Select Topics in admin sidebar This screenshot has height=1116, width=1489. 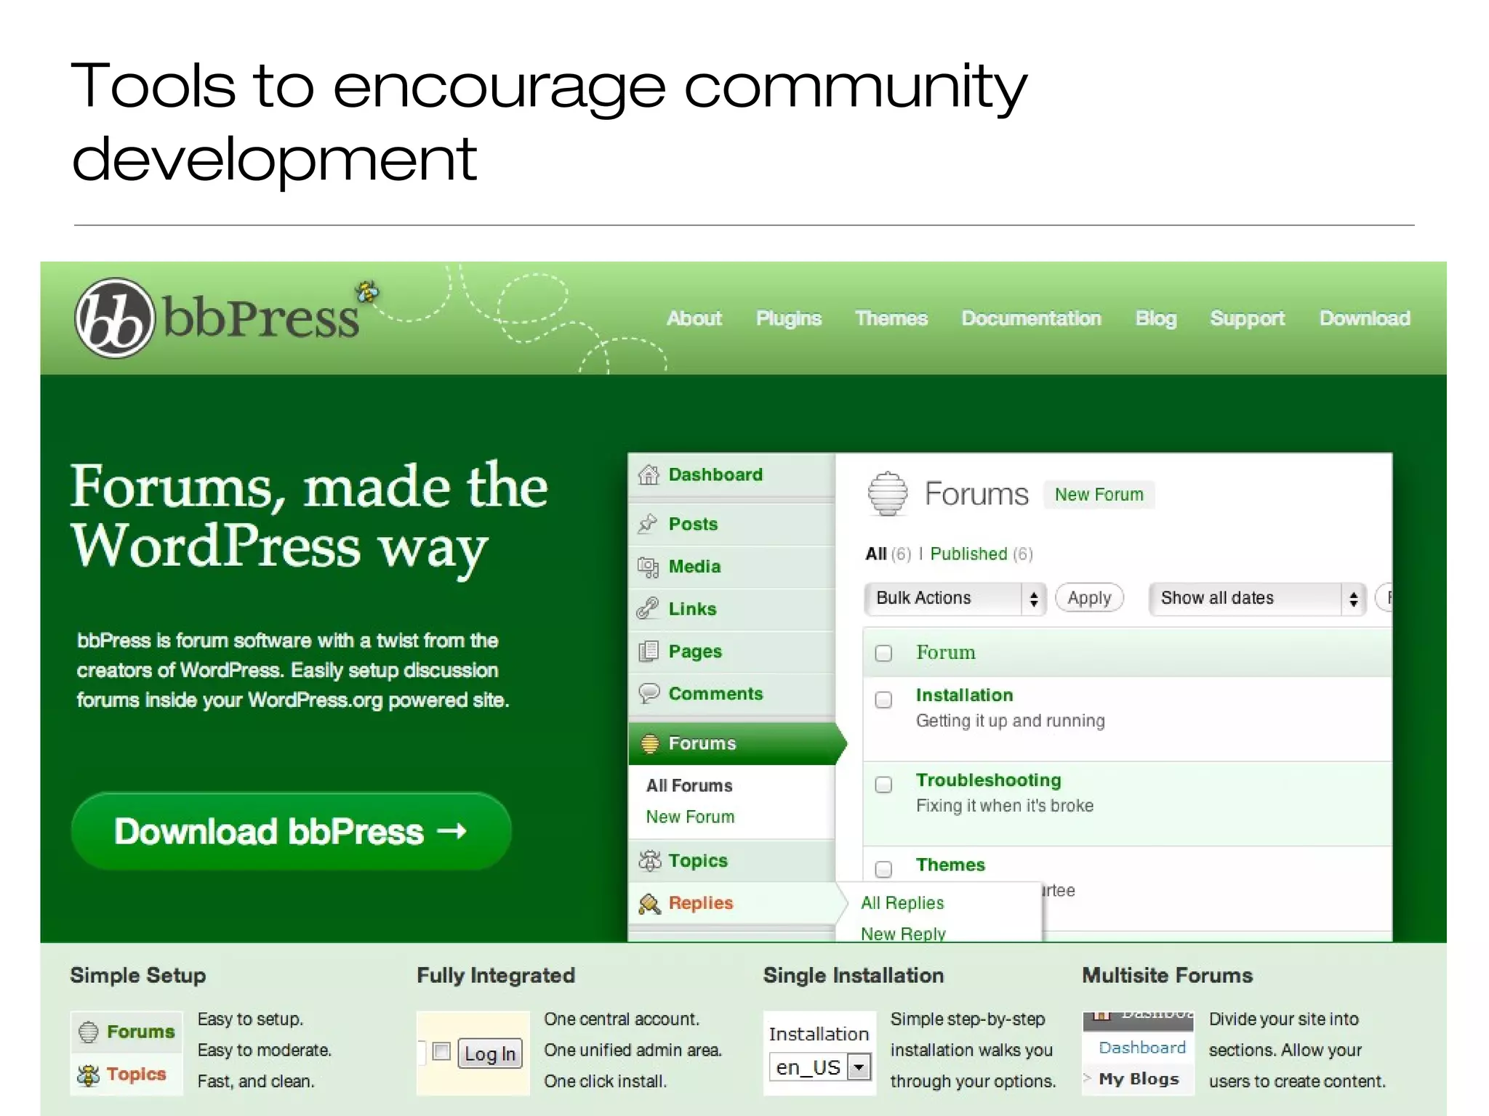[x=731, y=860]
